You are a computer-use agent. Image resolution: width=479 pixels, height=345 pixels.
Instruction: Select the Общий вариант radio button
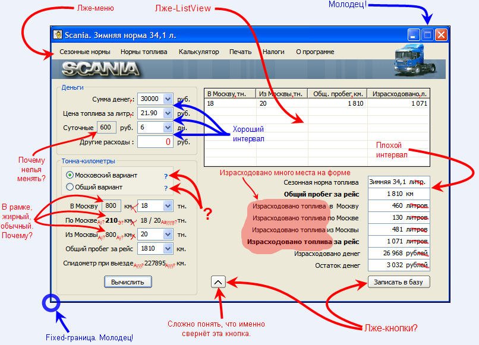70,187
